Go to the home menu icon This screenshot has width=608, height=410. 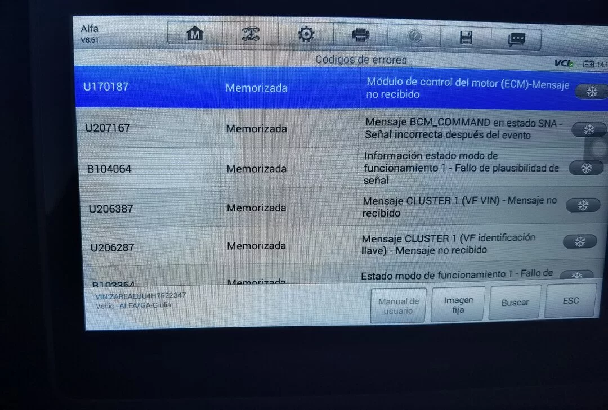(x=195, y=34)
